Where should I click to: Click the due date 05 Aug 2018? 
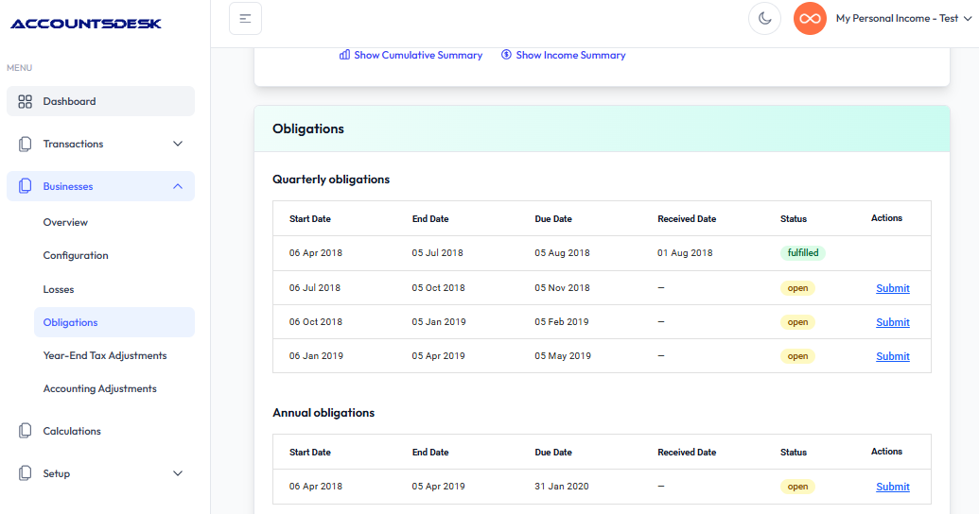coord(562,253)
